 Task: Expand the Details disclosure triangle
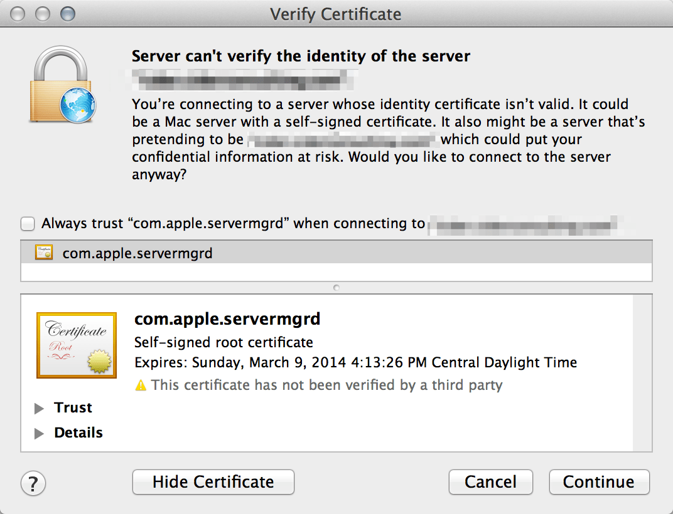tap(39, 433)
